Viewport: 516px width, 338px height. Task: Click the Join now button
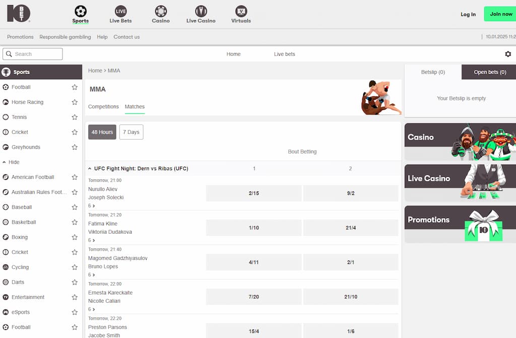point(500,14)
